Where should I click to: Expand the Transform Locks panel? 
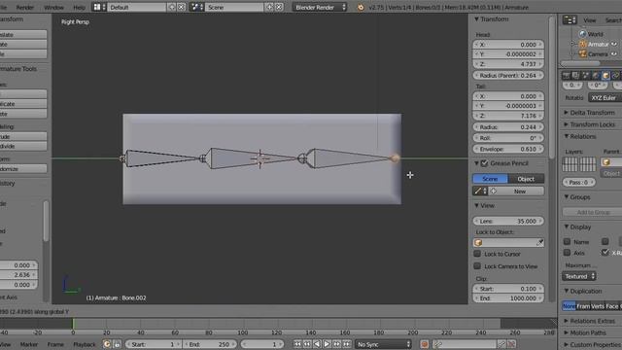pos(567,124)
